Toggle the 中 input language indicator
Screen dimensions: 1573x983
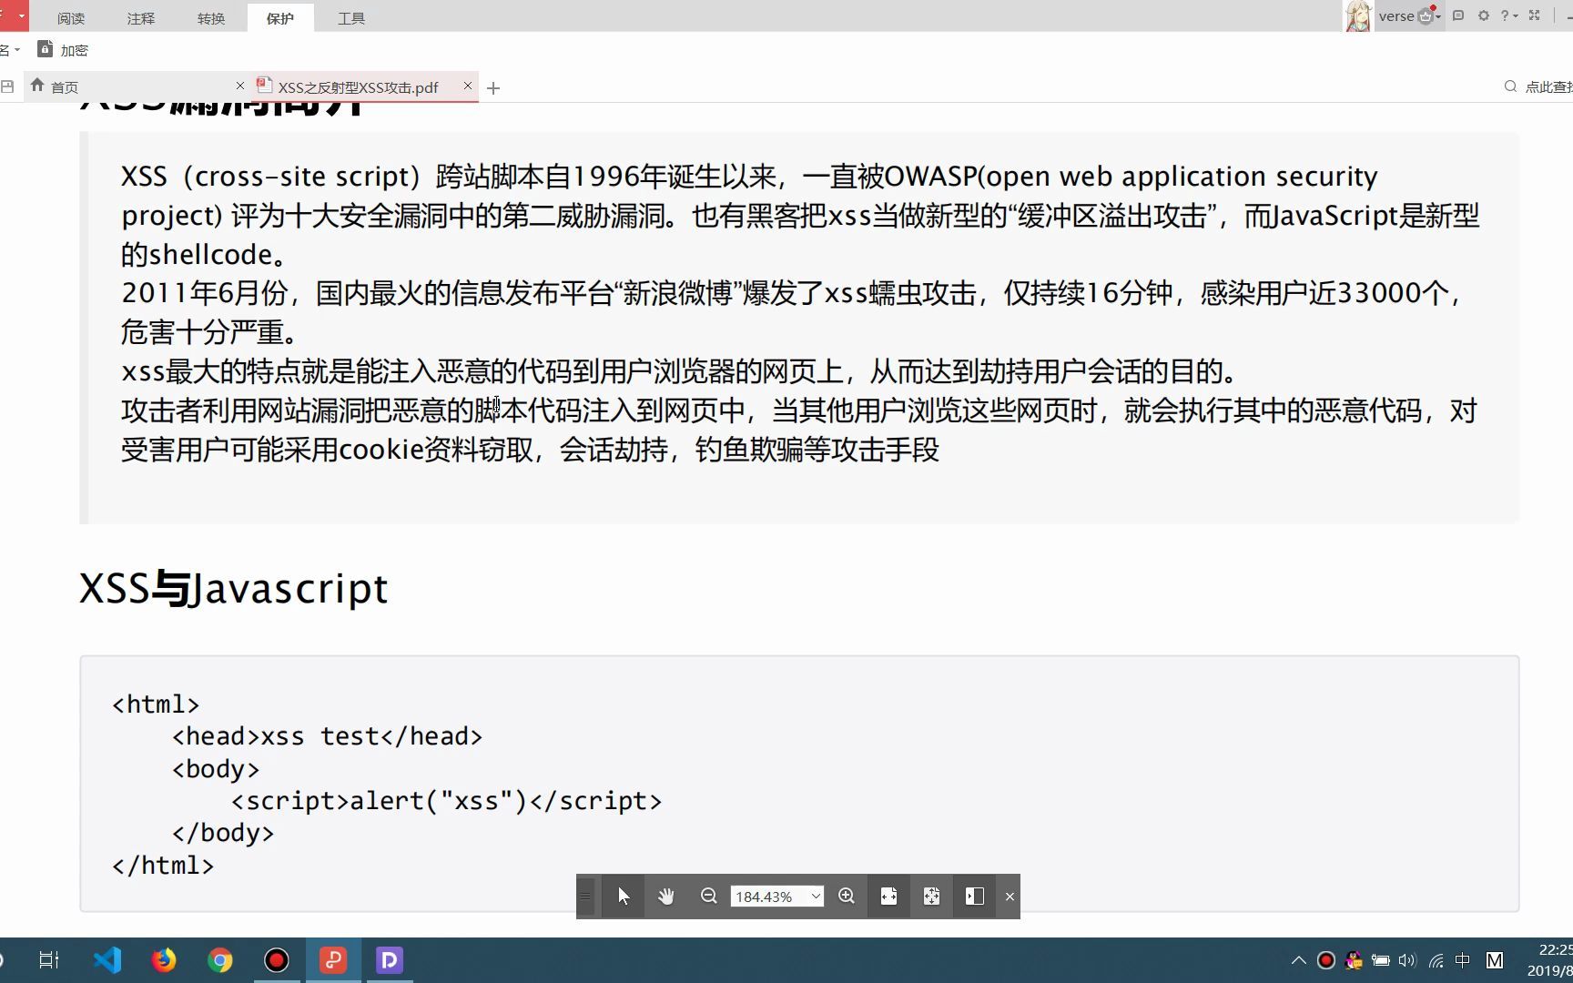[x=1463, y=960]
